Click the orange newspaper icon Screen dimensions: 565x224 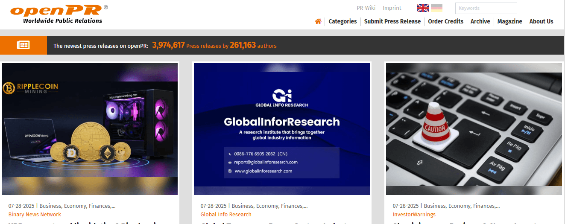pyautogui.click(x=23, y=45)
